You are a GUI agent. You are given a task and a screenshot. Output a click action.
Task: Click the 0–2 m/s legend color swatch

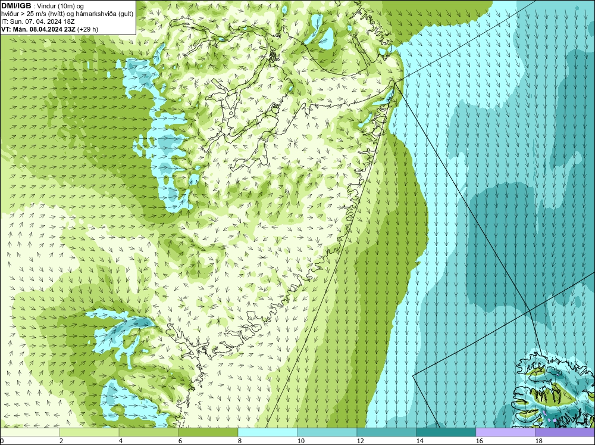click(30, 432)
